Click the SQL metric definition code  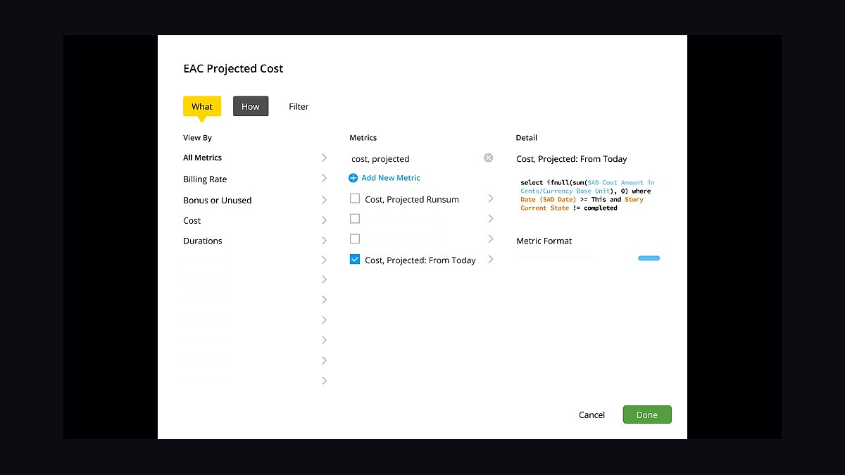(x=588, y=195)
